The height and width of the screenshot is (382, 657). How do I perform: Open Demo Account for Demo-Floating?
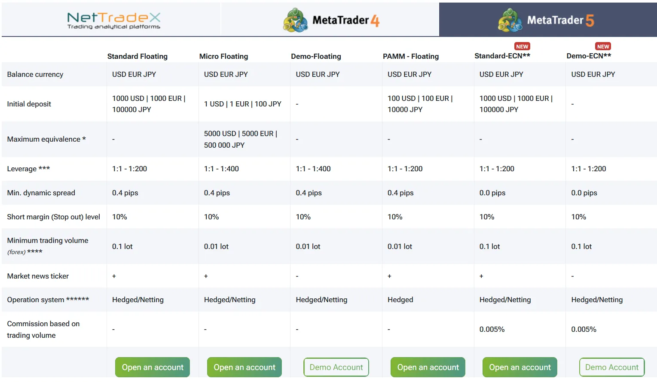point(336,367)
